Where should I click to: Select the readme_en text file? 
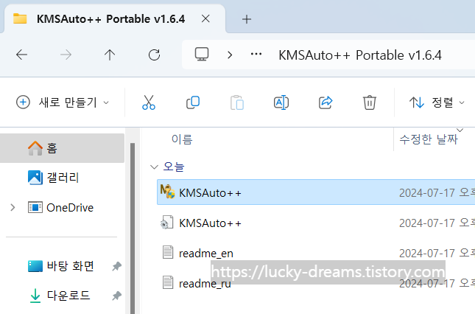[316, 253]
